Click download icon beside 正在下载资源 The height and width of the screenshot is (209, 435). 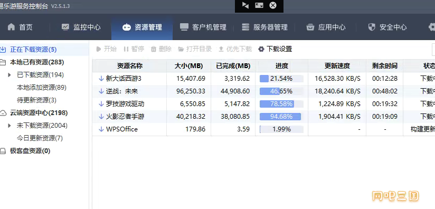[3, 50]
